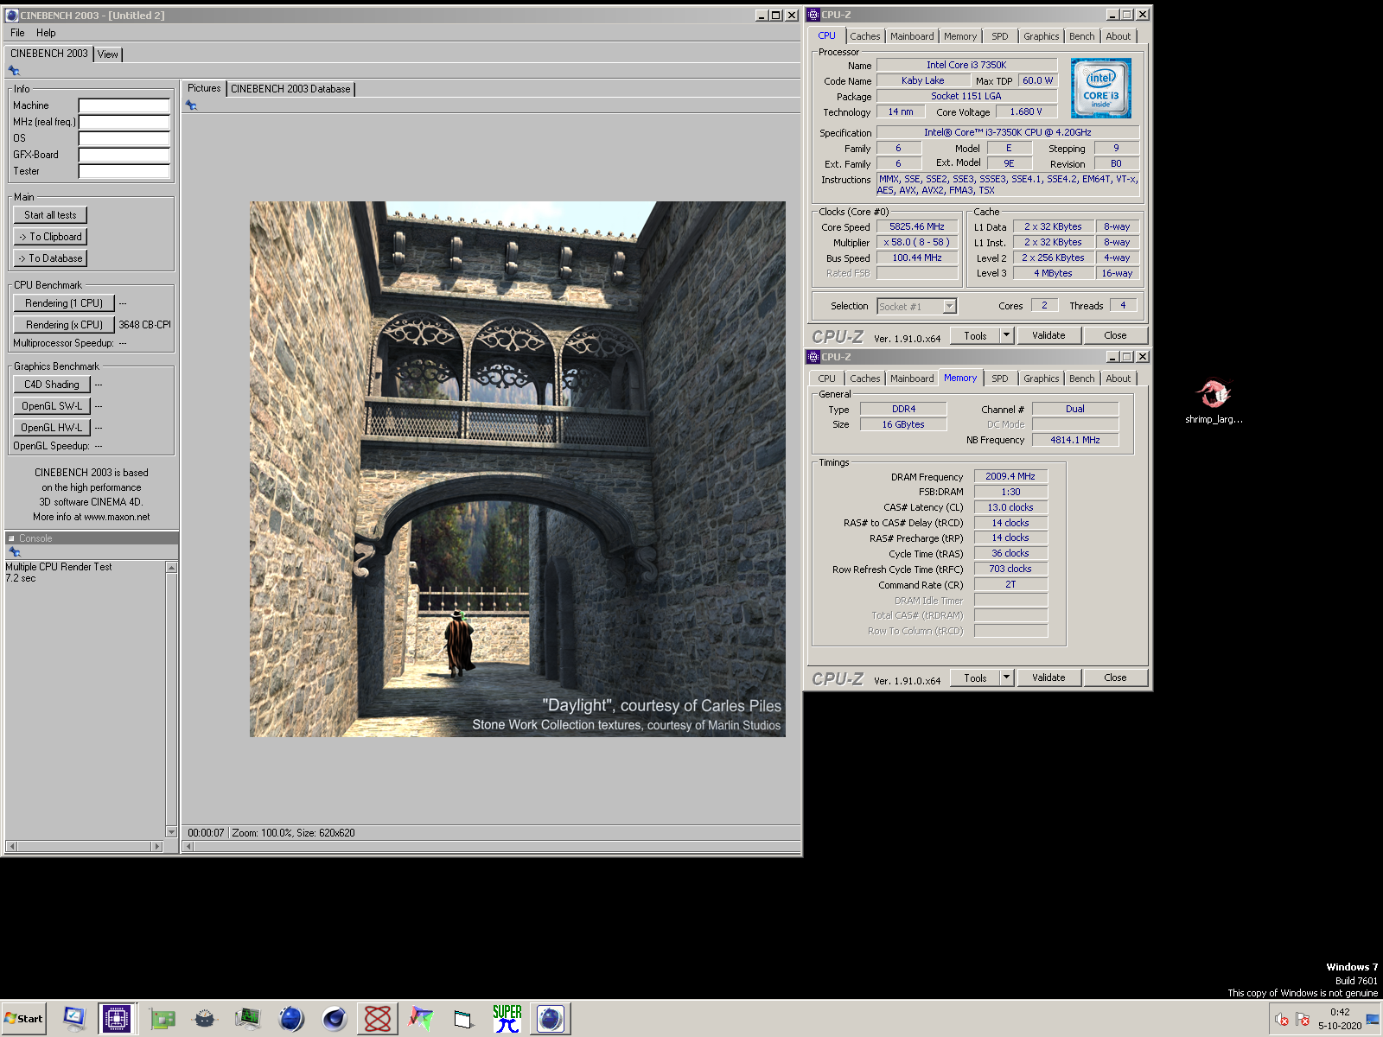Viewport: 1383px width, 1037px height.
Task: Click the Daylight rendered image
Action: (518, 469)
